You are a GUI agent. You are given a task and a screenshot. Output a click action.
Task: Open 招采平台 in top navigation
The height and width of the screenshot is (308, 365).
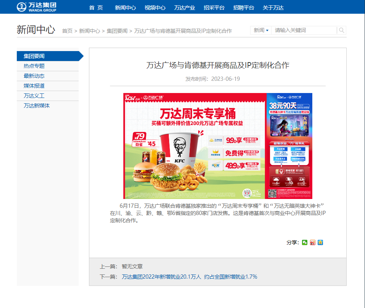click(214, 8)
